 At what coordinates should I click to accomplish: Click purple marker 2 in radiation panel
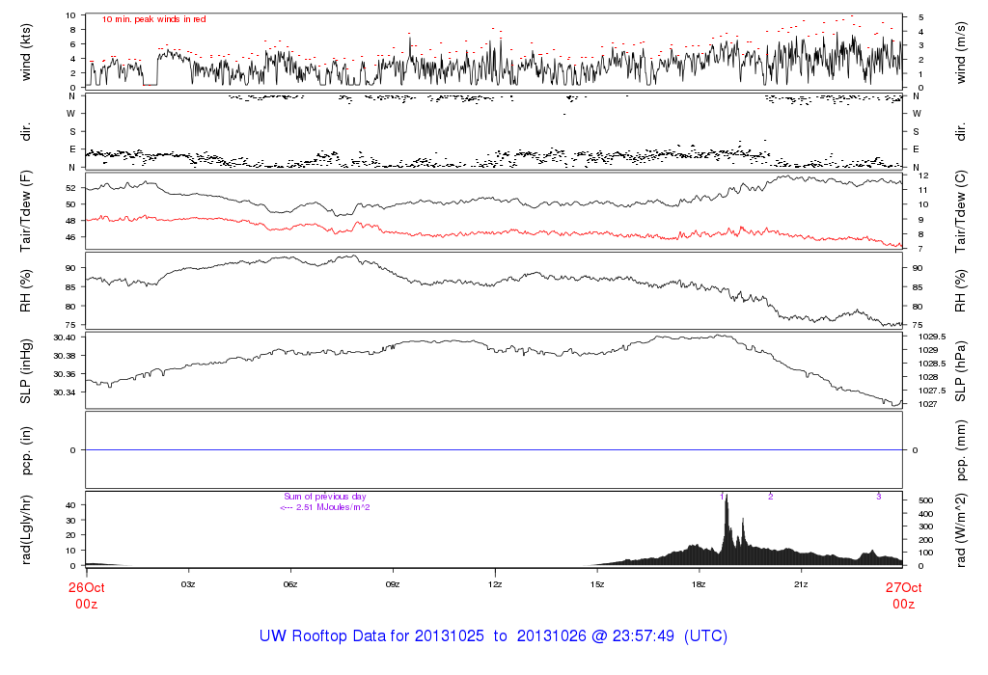770,497
